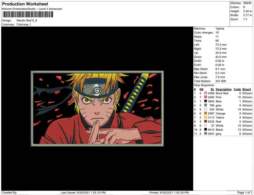
Task: Click the Width value 5.77 in
Action: click(x=247, y=15)
